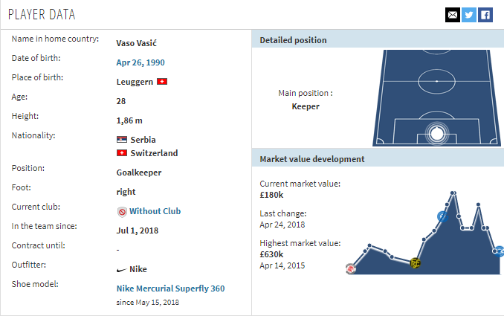Click the Detailed position header
504x316 pixels.
click(x=293, y=40)
